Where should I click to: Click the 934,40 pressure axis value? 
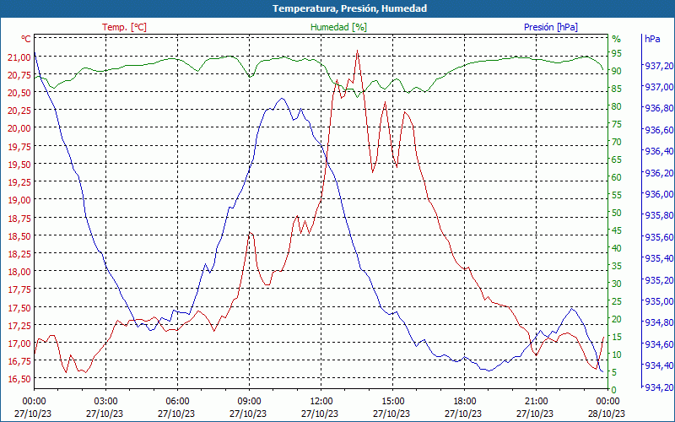(x=659, y=365)
